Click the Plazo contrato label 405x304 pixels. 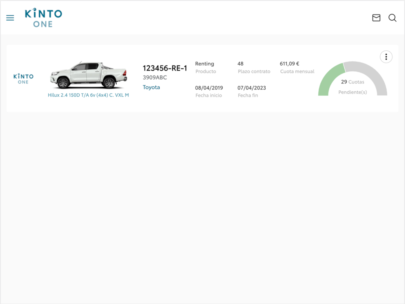pyautogui.click(x=254, y=71)
